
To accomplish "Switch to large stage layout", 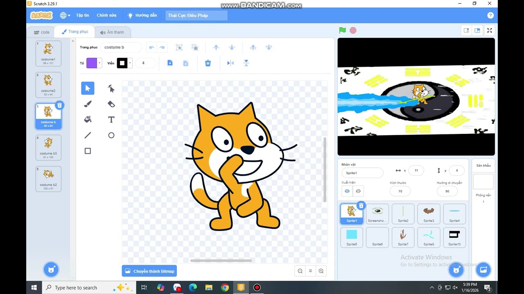I will (477, 30).
